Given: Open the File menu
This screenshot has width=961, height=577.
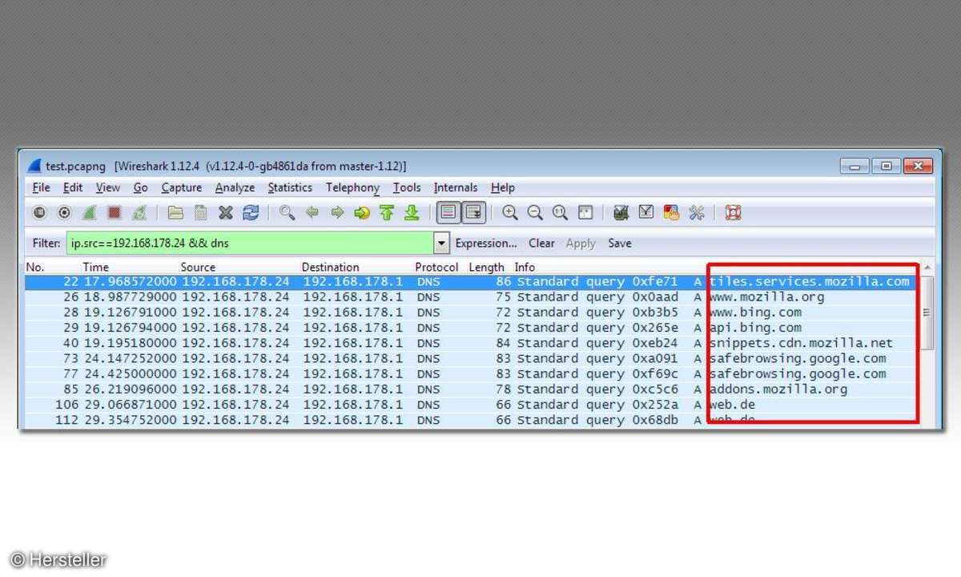Looking at the screenshot, I should (x=41, y=188).
